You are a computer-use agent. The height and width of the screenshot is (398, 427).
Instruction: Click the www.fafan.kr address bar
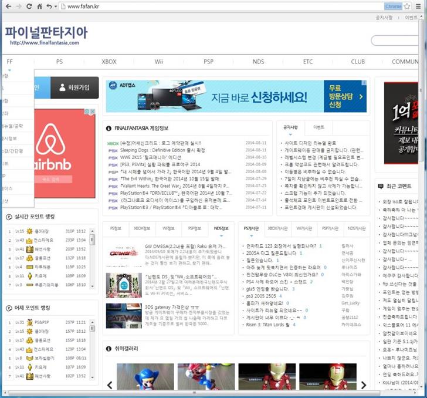pyautogui.click(x=221, y=6)
